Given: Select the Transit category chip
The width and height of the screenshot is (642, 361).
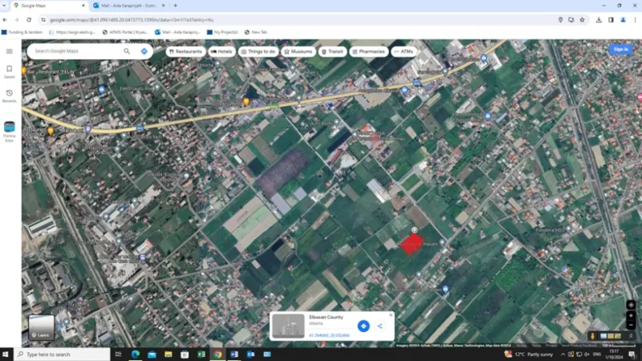Looking at the screenshot, I should tap(332, 51).
